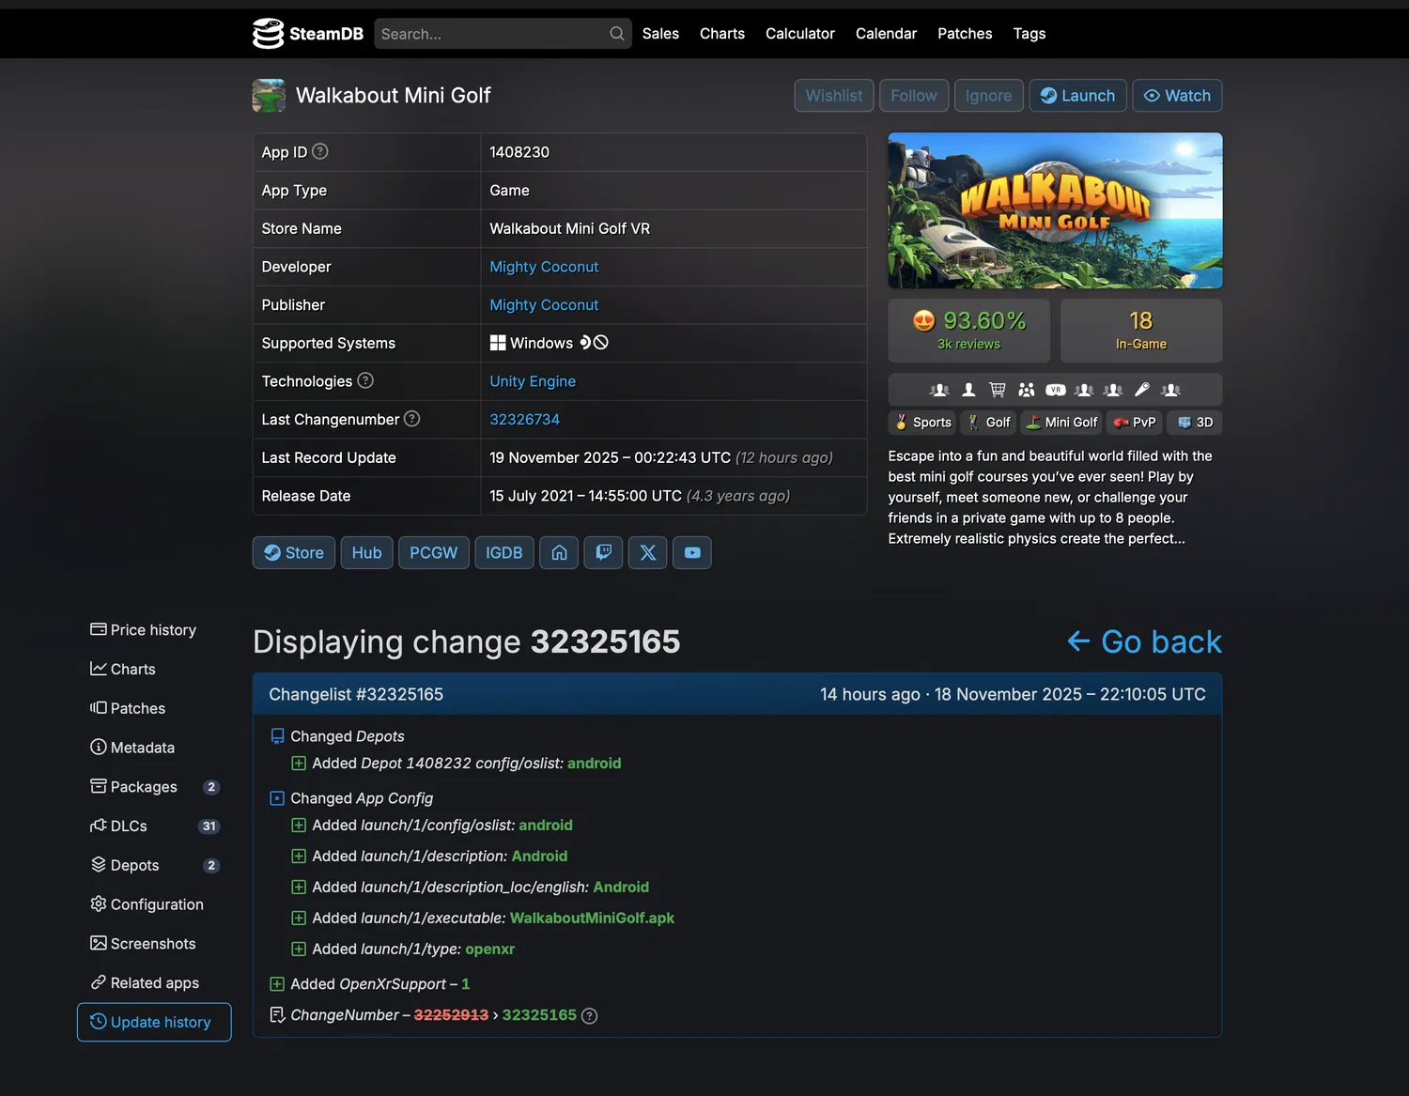Click the family sharing category icon
The height and width of the screenshot is (1096, 1409).
pyautogui.click(x=1027, y=390)
